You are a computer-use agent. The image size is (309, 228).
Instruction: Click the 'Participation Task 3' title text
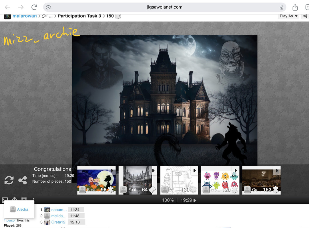(x=79, y=16)
